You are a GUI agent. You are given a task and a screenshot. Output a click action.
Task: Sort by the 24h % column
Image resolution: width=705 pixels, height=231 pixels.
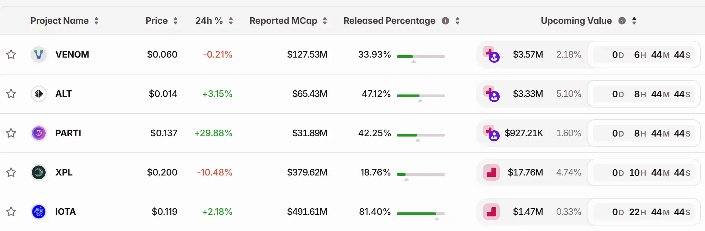(x=231, y=21)
